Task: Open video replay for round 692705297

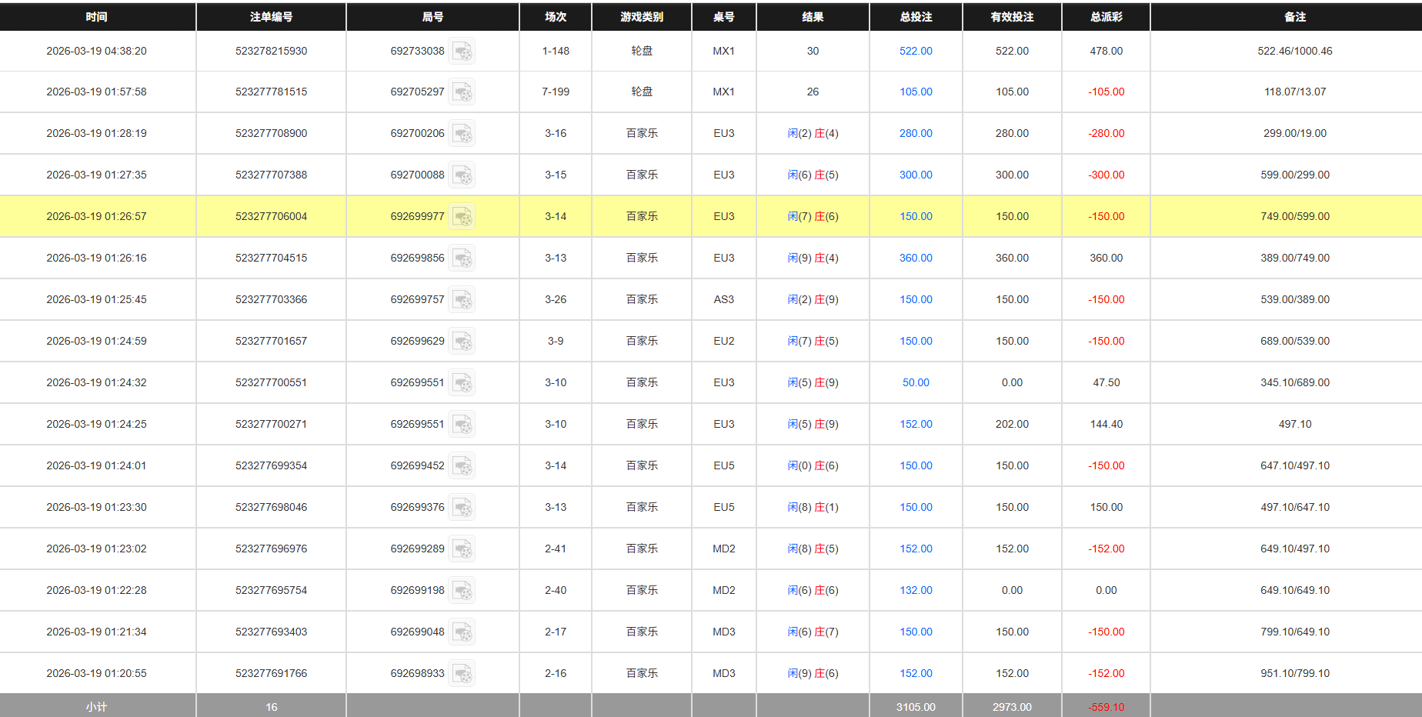Action: (x=462, y=92)
